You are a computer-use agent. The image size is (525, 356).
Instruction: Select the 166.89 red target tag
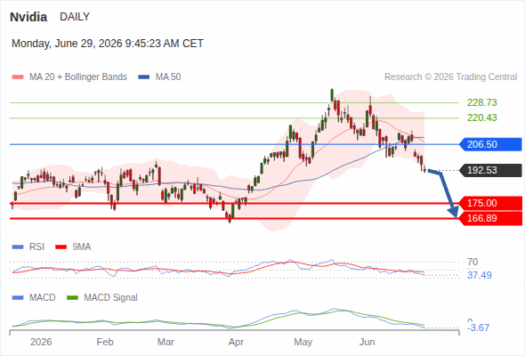pyautogui.click(x=490, y=218)
